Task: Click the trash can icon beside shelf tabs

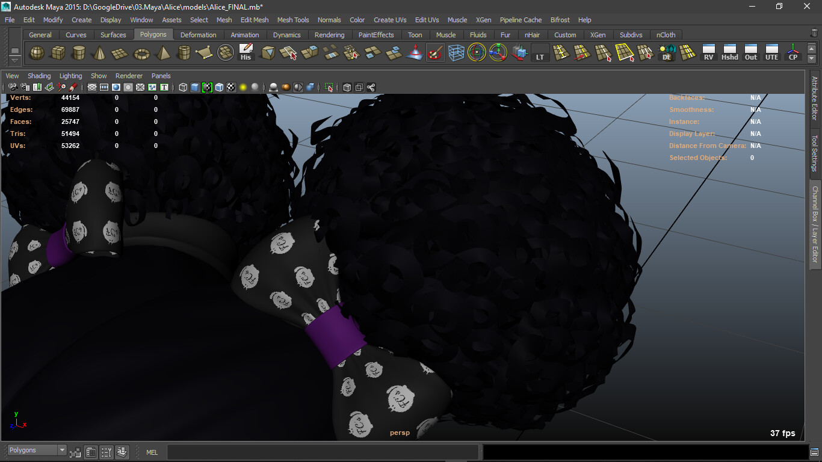Action: click(814, 34)
